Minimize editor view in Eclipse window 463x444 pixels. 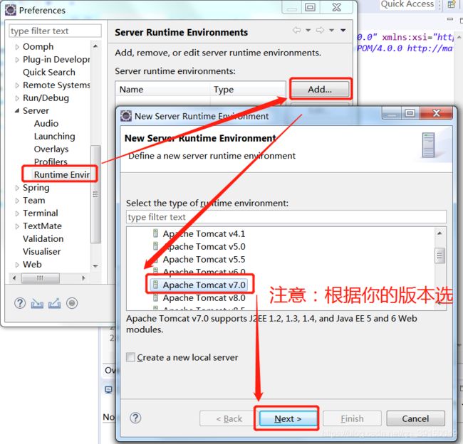[450, 19]
